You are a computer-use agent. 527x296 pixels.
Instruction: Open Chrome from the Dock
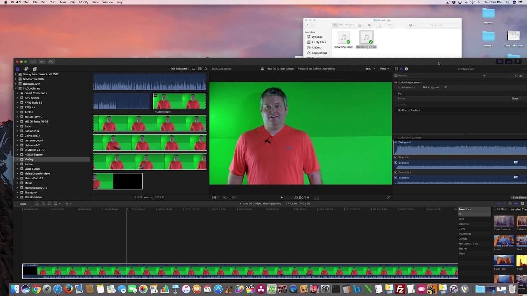click(36, 289)
